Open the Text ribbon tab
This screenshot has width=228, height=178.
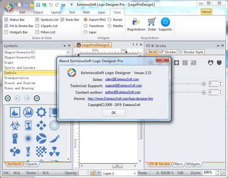coord(72,13)
